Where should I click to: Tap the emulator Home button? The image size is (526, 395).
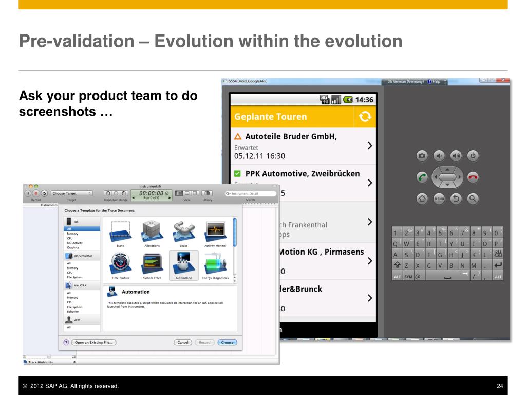pos(422,199)
